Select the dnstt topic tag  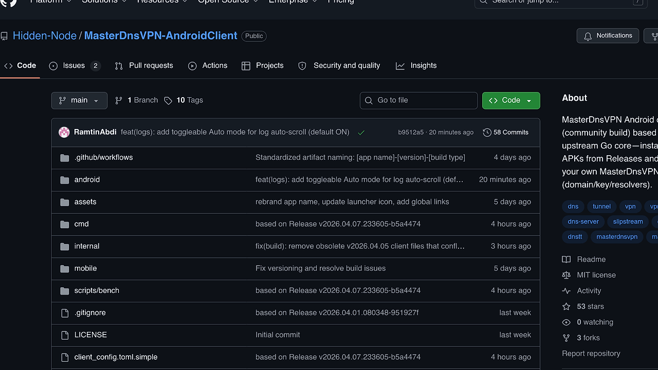pyautogui.click(x=575, y=237)
